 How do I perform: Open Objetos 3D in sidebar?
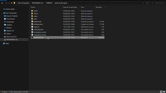pyautogui.click(x=10, y=31)
